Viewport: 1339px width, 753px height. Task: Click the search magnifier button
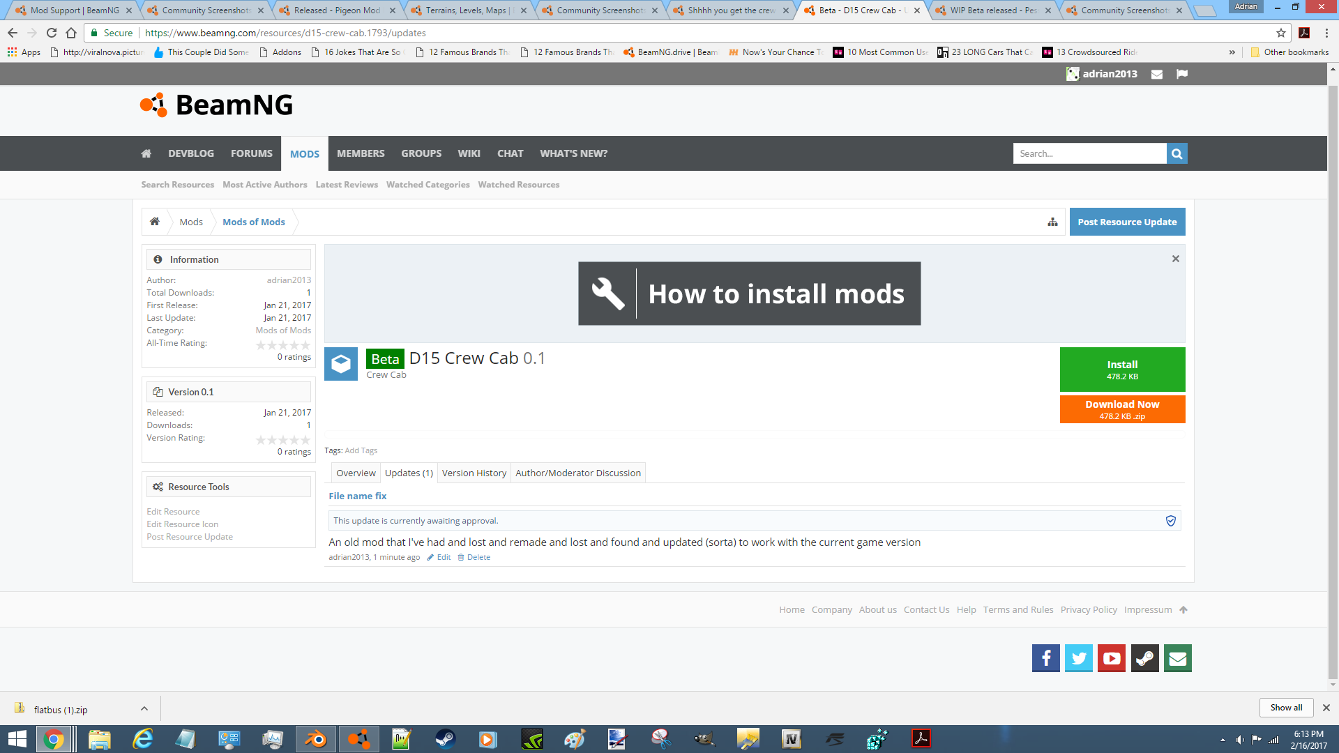click(1177, 153)
